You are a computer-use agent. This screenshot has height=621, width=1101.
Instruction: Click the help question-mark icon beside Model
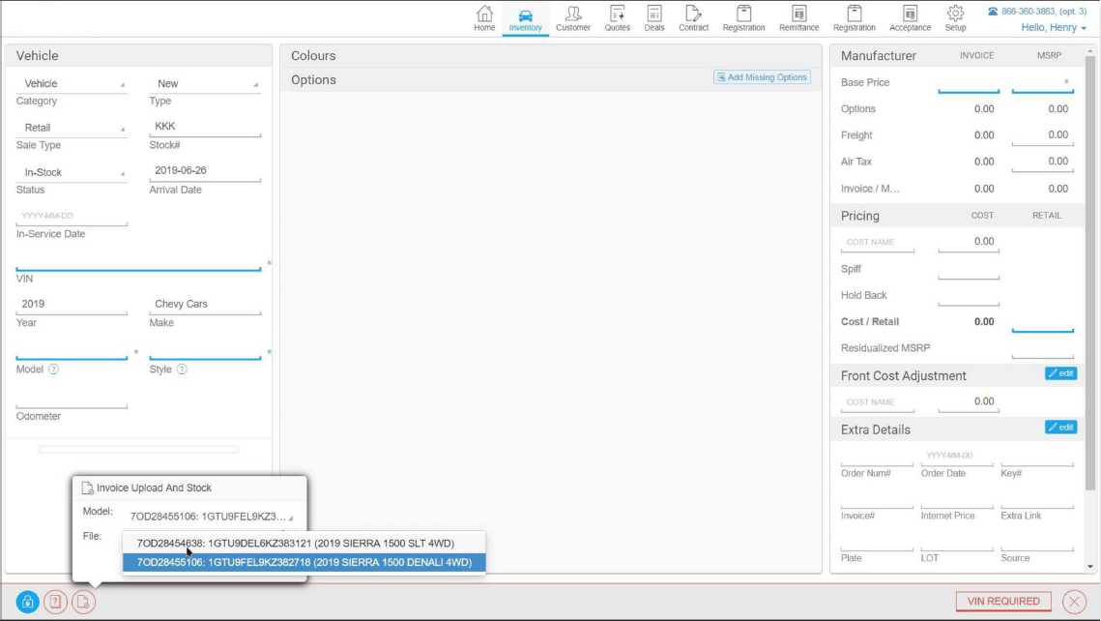click(53, 369)
